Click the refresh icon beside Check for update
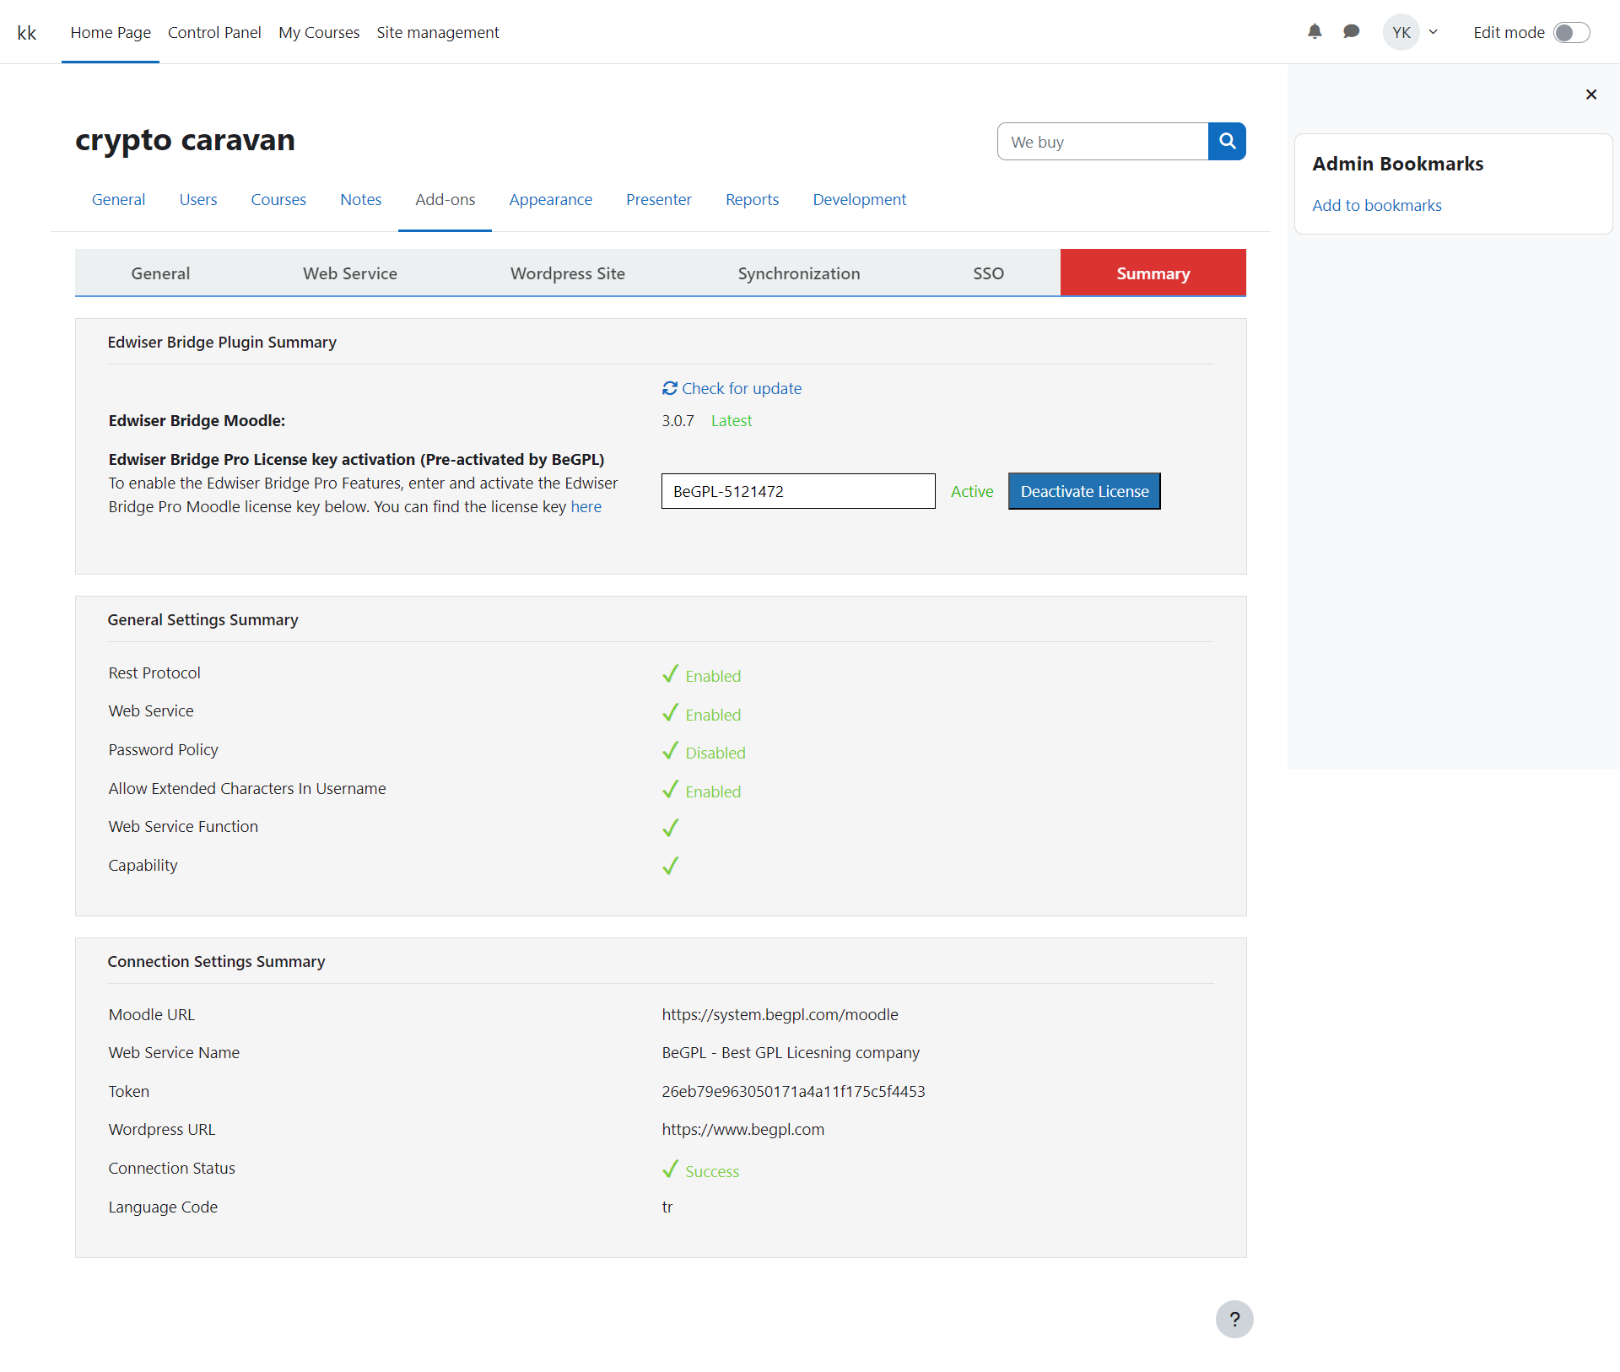 [669, 388]
